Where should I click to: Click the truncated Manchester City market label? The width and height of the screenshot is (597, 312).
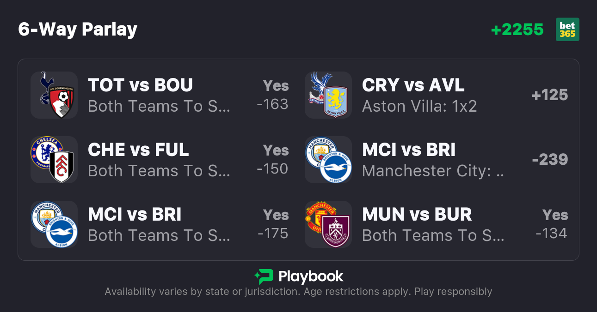pos(433,171)
